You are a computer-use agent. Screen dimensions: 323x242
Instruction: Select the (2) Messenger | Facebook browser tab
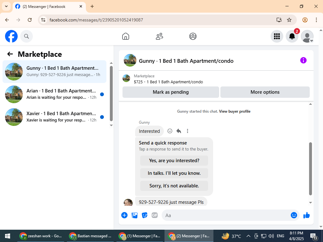tap(49, 7)
